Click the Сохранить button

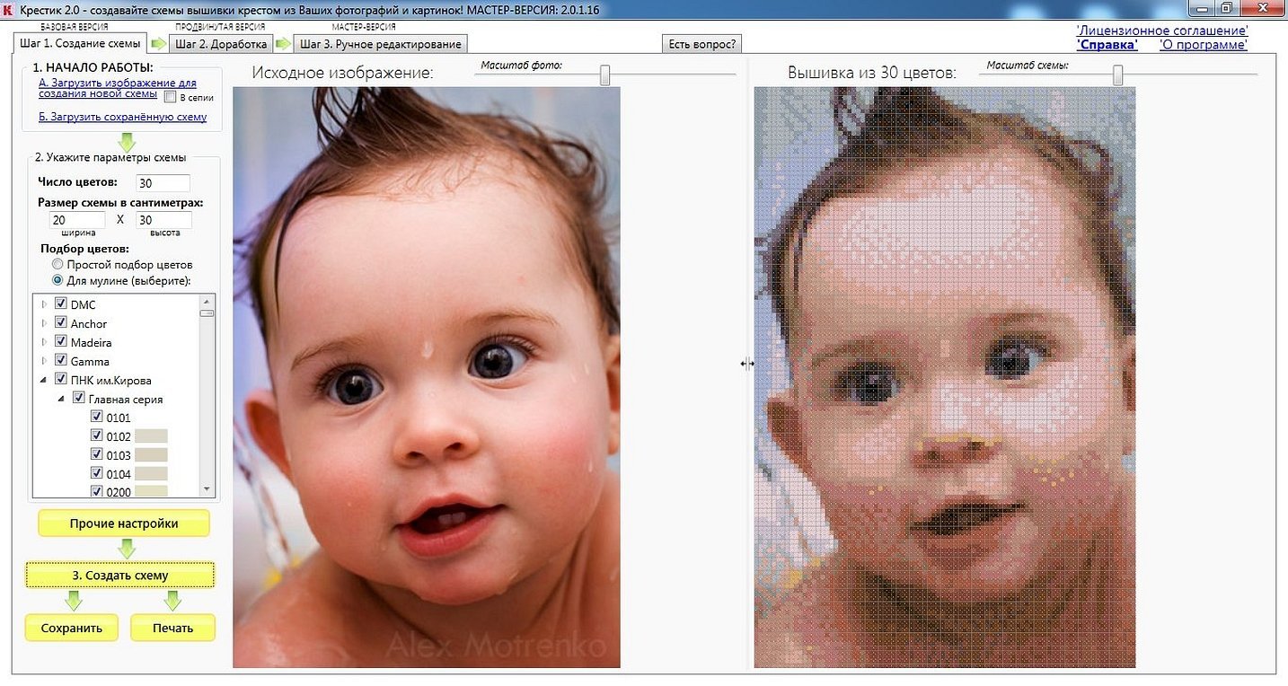click(x=72, y=628)
